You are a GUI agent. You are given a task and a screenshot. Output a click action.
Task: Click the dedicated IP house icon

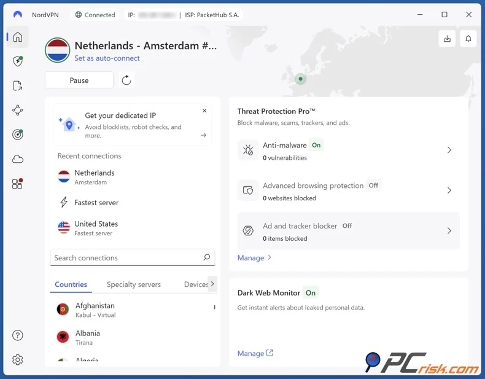tap(69, 124)
